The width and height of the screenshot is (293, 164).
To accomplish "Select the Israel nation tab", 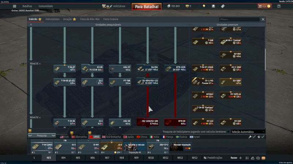I will [x=195, y=137].
